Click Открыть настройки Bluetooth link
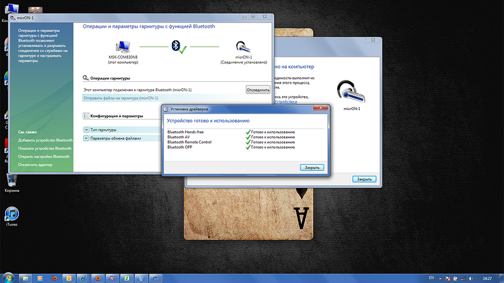The height and width of the screenshot is (283, 504). 43,157
